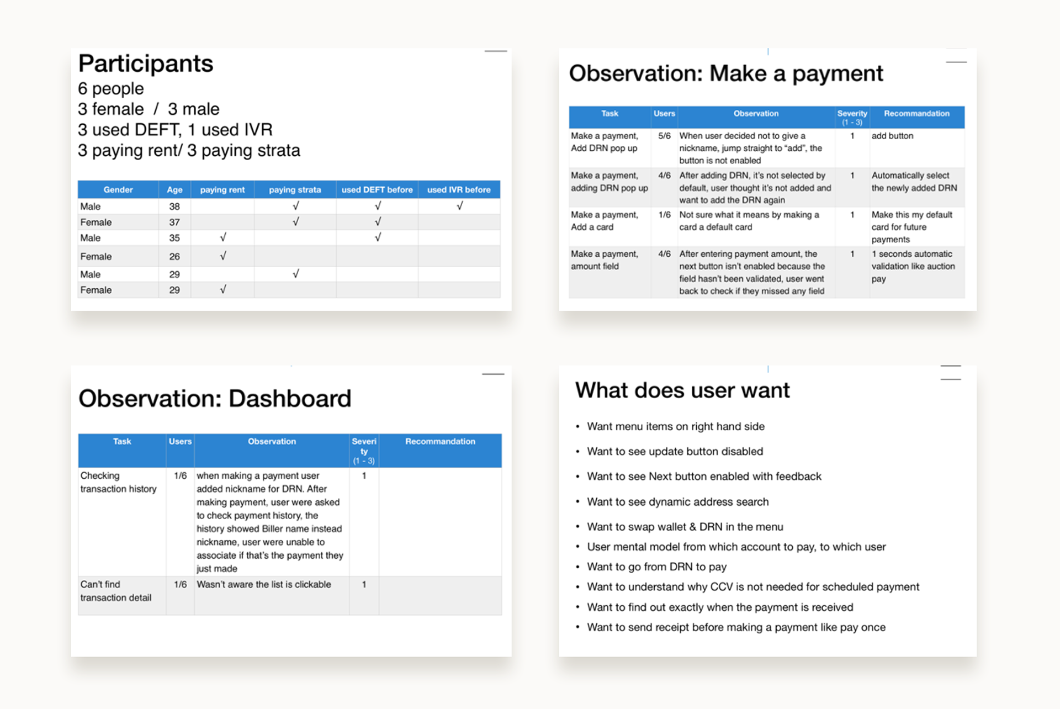The height and width of the screenshot is (709, 1060).
Task: Open the What does user want slide
Action: tap(767, 510)
